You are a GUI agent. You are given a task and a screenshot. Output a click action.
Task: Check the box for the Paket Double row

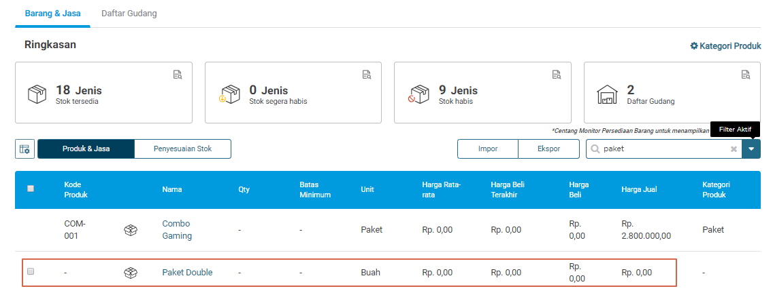pos(31,271)
